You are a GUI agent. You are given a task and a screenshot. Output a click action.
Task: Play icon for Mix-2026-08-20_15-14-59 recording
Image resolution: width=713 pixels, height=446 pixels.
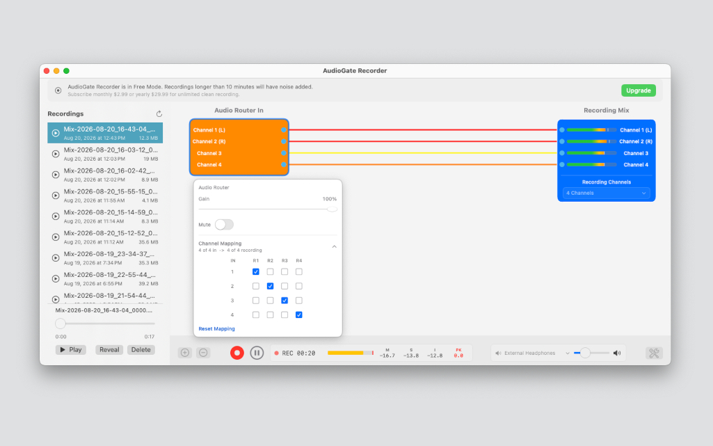coord(56,216)
